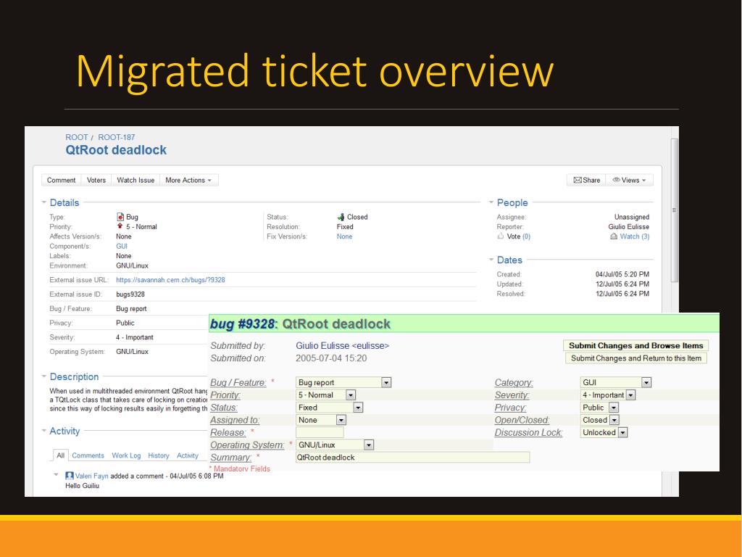Switch to the Comments tab
The width and height of the screenshot is (742, 557).
tap(88, 455)
